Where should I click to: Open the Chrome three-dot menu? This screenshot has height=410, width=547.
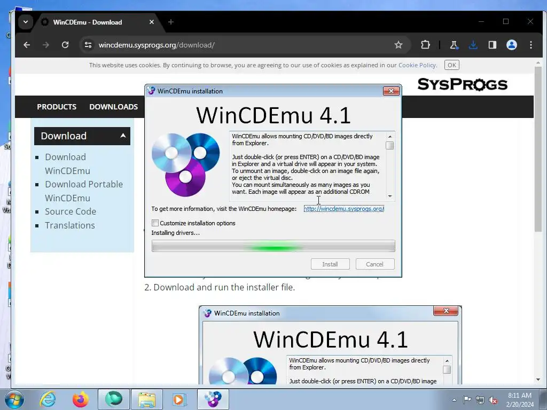[530, 45]
